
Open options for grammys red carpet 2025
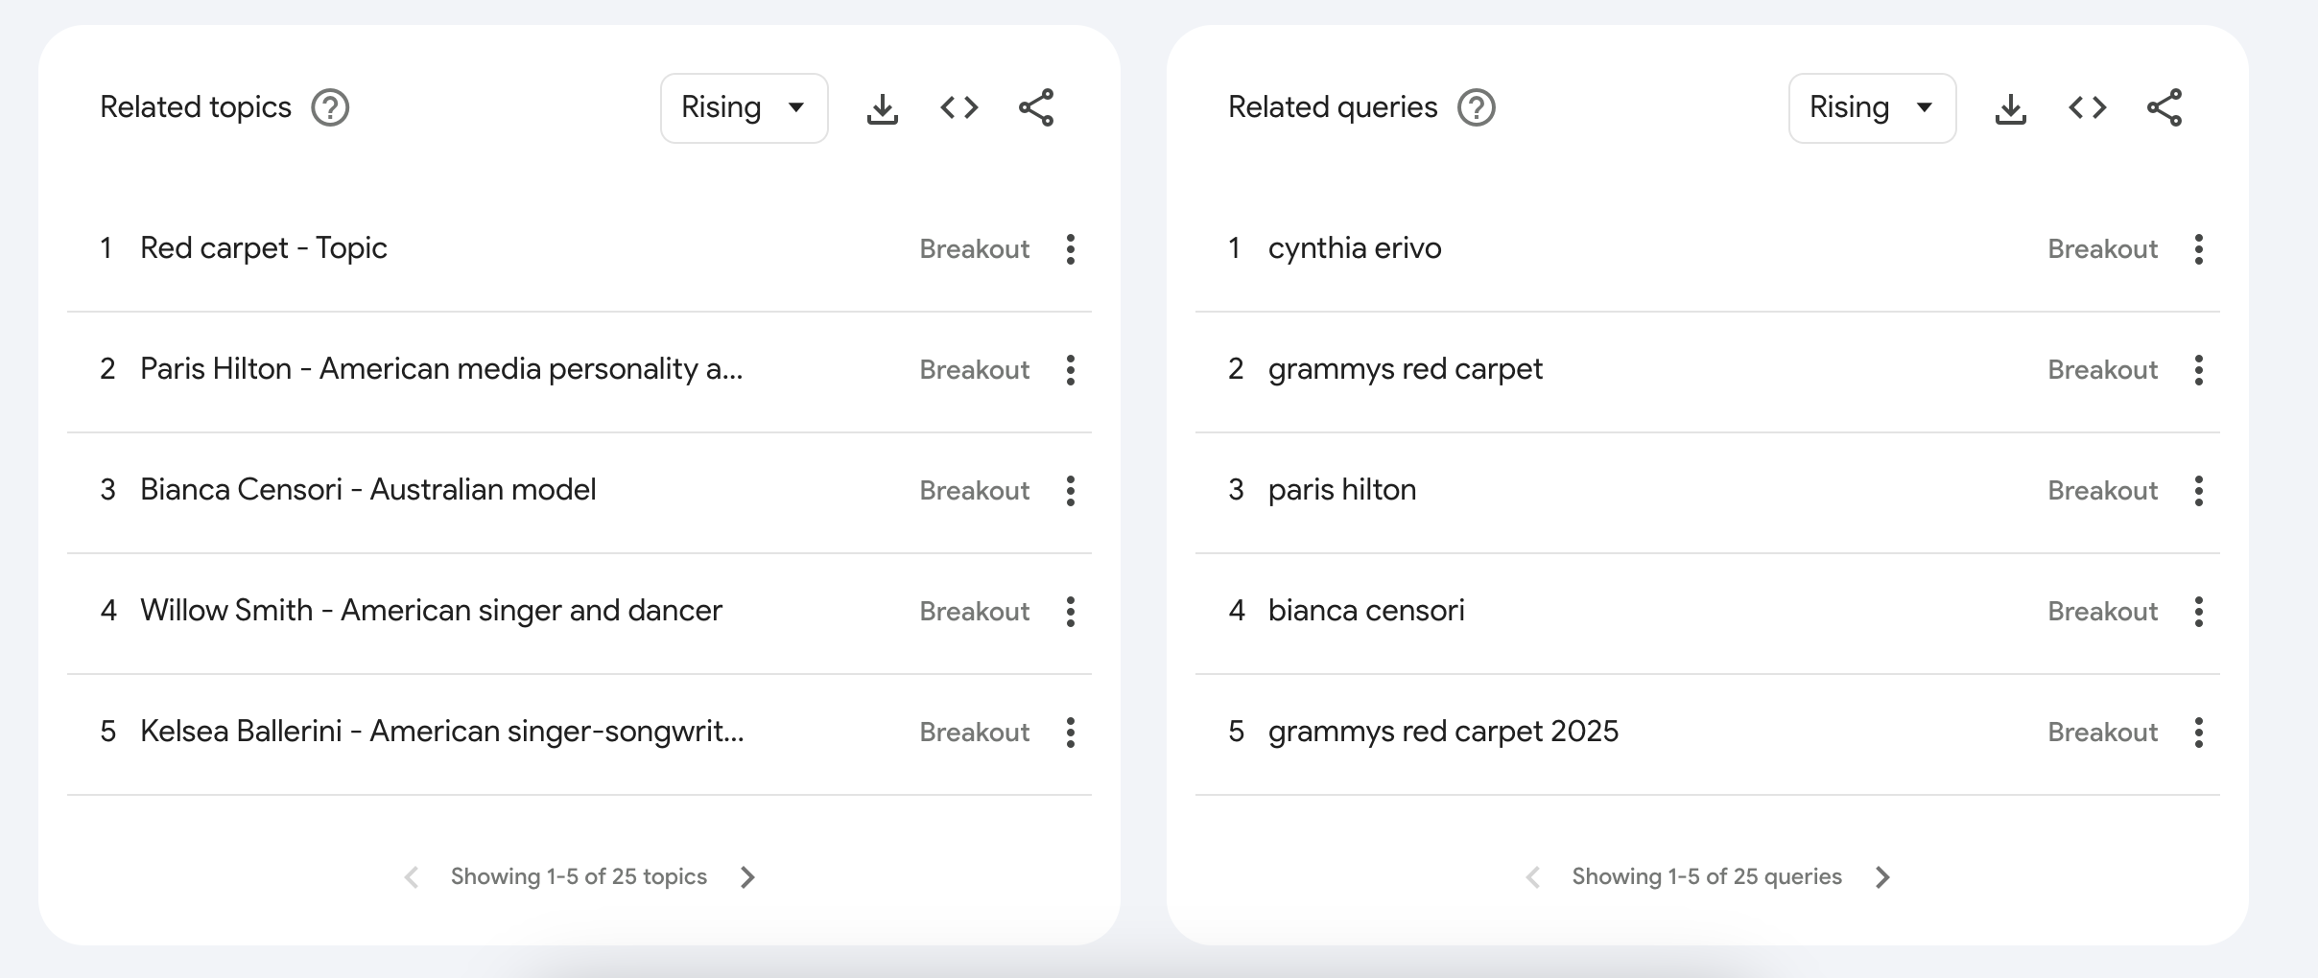point(2199,733)
